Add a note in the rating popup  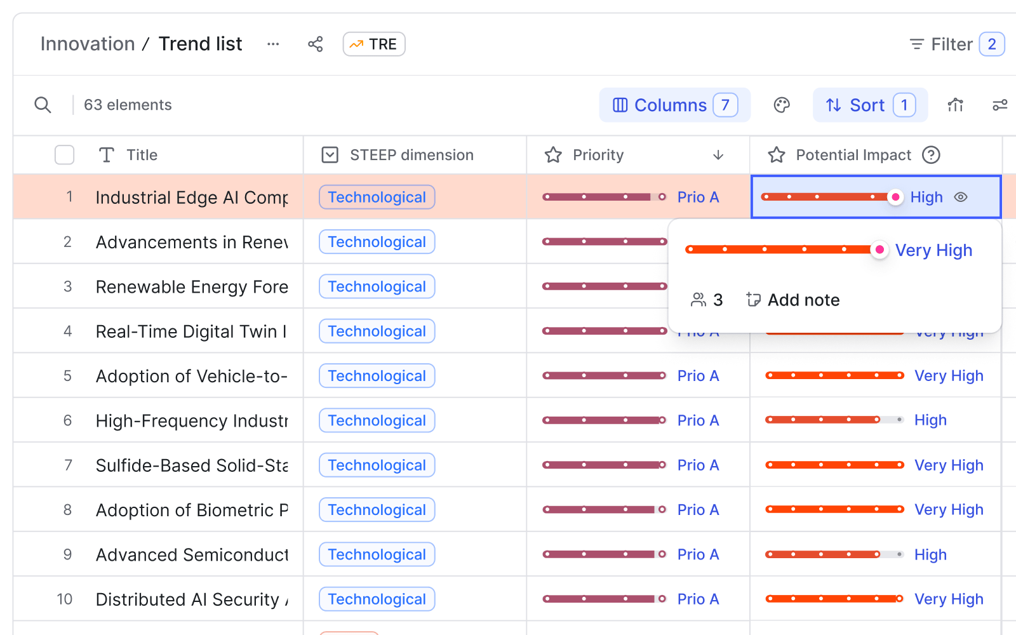tap(793, 300)
